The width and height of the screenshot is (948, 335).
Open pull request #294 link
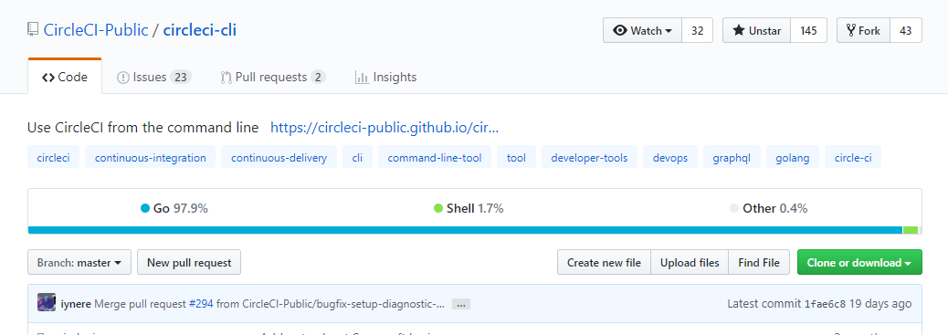201,304
